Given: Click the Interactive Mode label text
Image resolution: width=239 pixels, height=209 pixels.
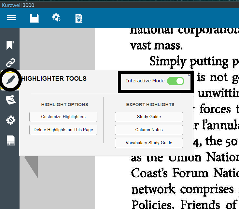Looking at the screenshot, I should [145, 81].
